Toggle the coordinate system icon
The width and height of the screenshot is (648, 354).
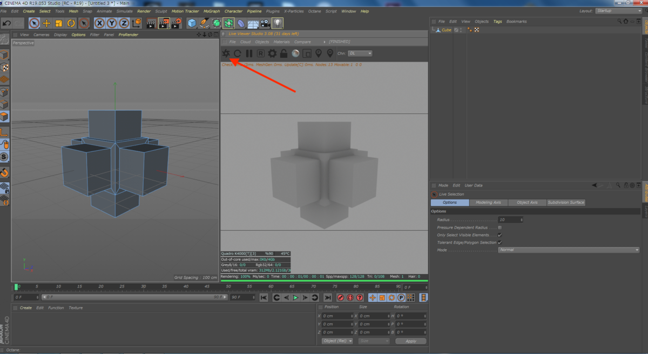[x=137, y=23]
